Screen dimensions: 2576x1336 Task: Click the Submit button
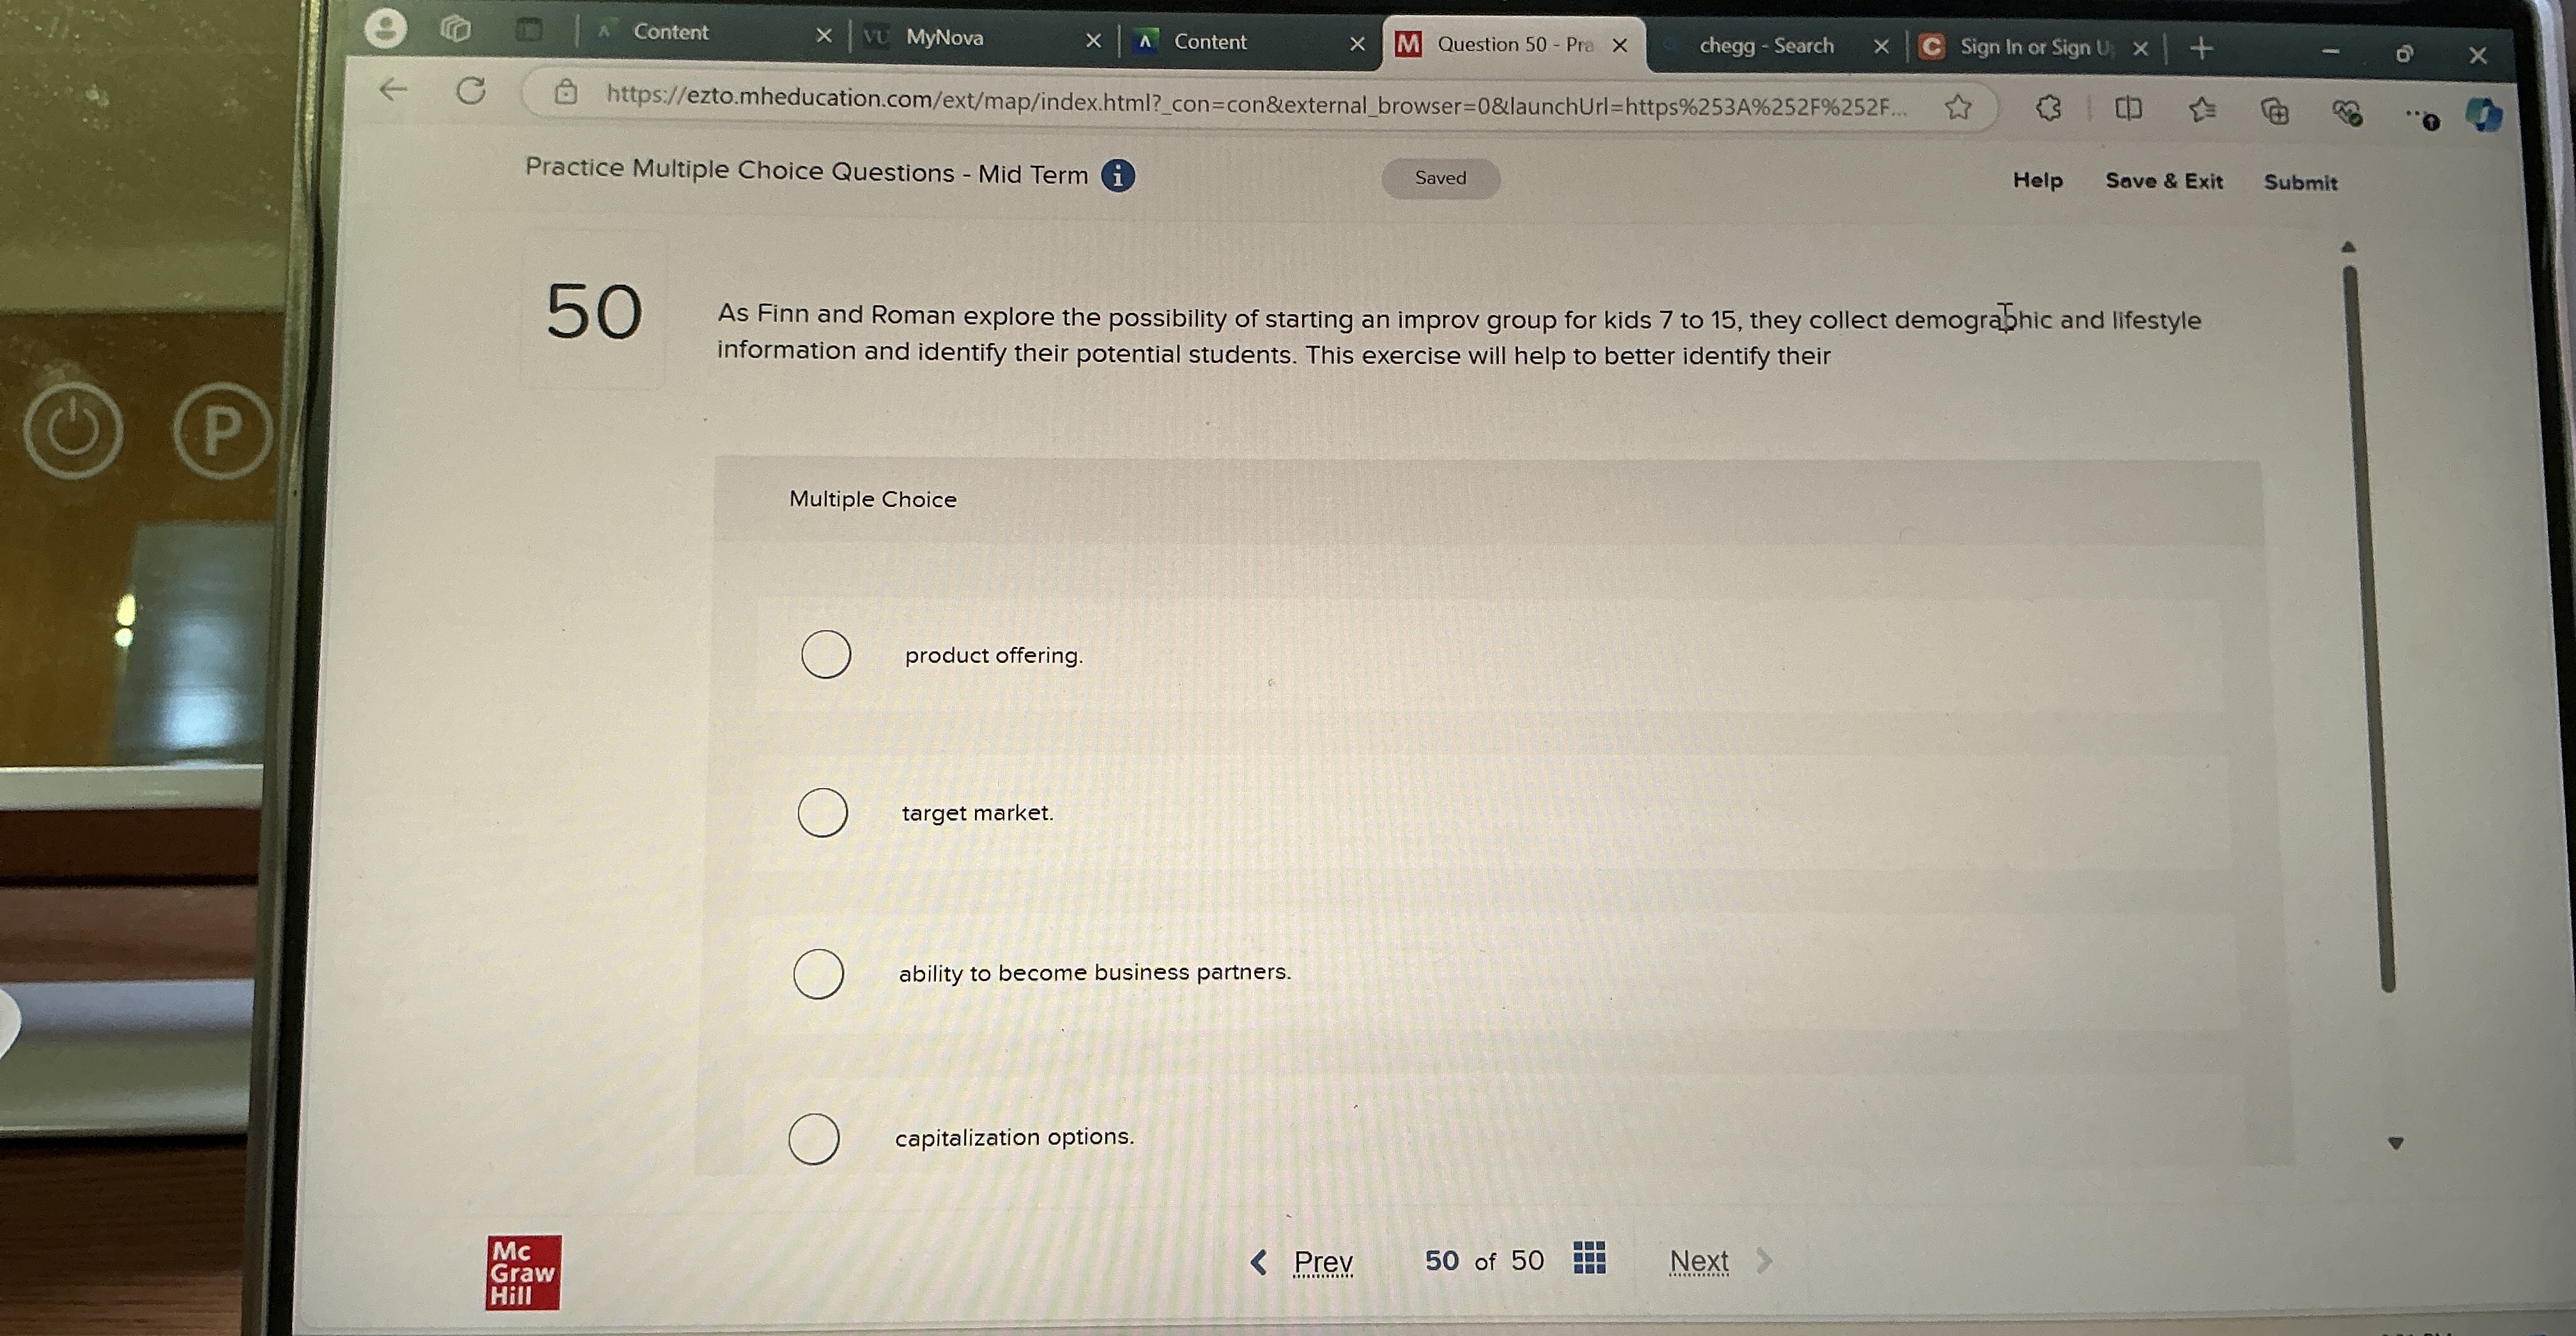pyautogui.click(x=2300, y=183)
